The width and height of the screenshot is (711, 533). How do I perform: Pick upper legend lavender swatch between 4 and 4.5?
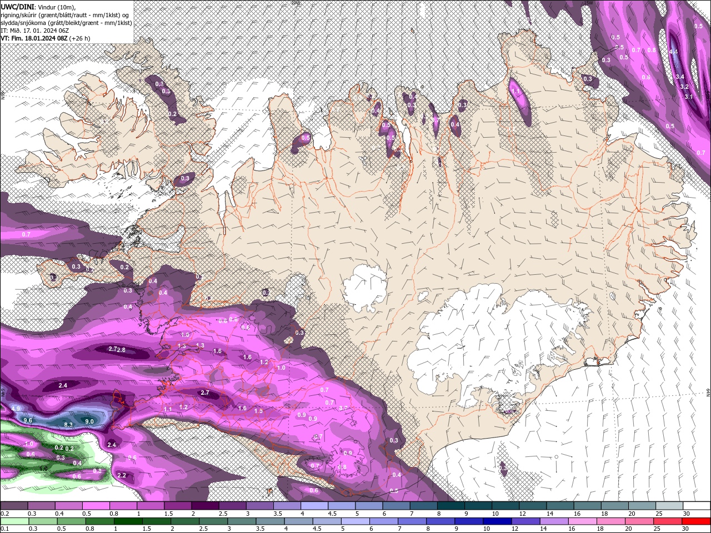tap(314, 506)
